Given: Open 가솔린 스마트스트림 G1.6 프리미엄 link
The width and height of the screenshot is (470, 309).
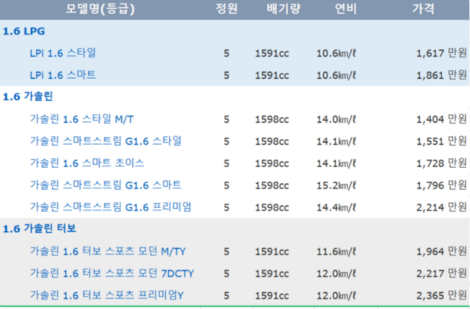Looking at the screenshot, I should pyautogui.click(x=110, y=207).
